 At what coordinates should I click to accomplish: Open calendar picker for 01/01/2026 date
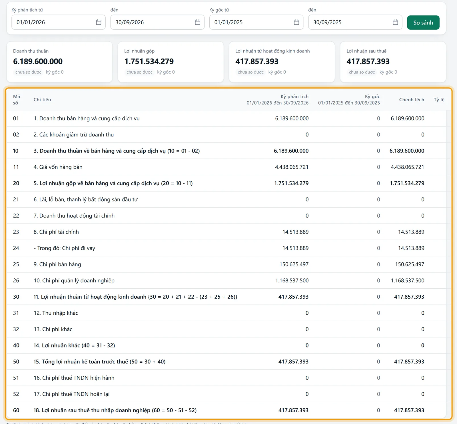pos(99,22)
